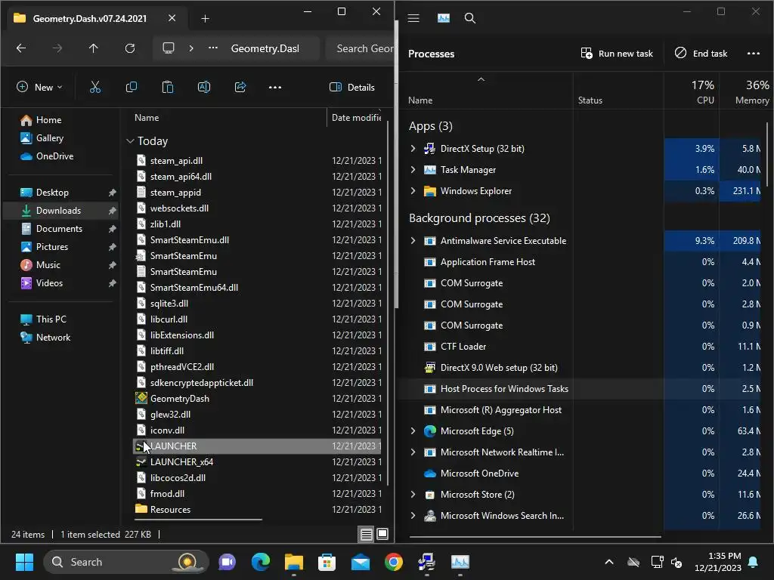Sort files by Date modified column
This screenshot has height=580, width=774.
click(357, 117)
